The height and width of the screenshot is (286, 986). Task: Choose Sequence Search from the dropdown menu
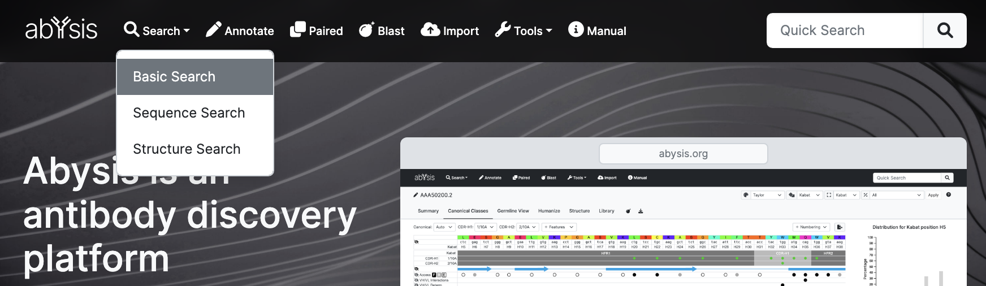tap(195, 113)
